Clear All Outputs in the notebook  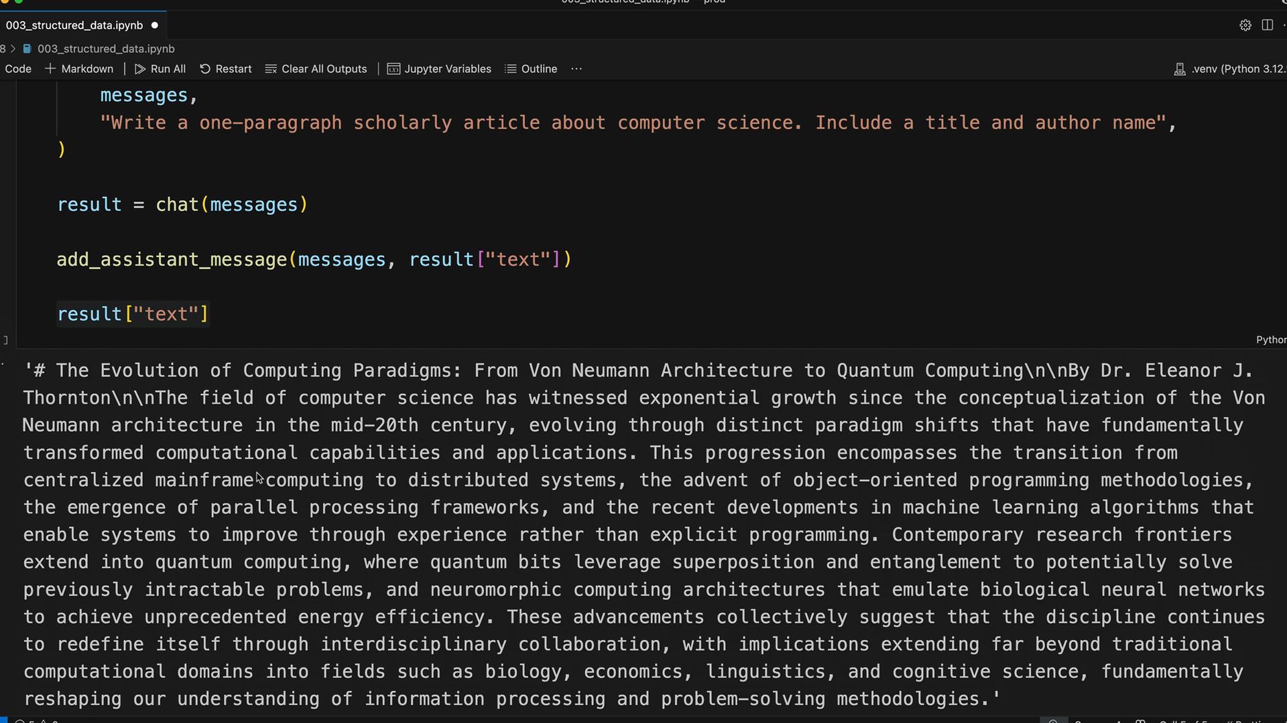pyautogui.click(x=316, y=69)
